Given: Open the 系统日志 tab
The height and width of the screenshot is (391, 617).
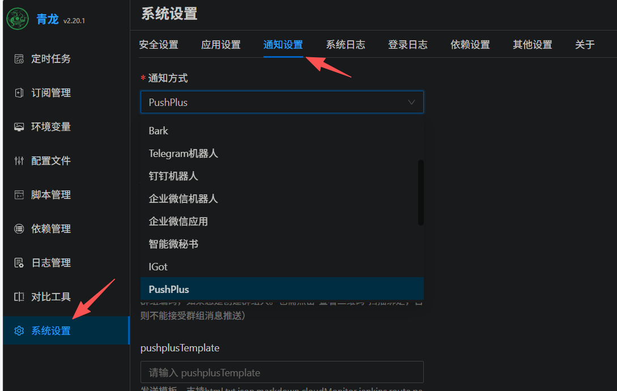Looking at the screenshot, I should coord(346,45).
